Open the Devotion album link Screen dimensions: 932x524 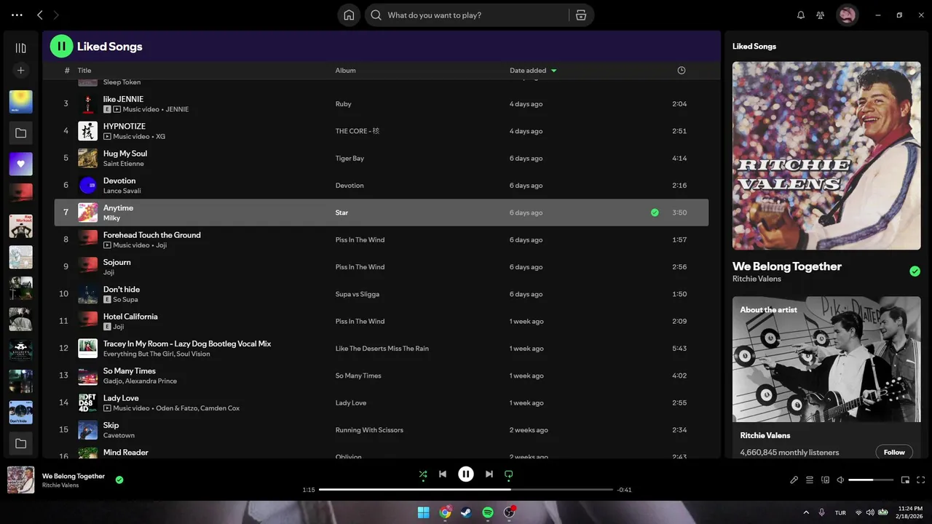click(349, 186)
